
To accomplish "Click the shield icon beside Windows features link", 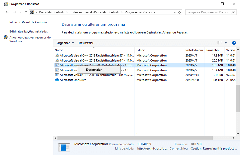I will [6, 38].
